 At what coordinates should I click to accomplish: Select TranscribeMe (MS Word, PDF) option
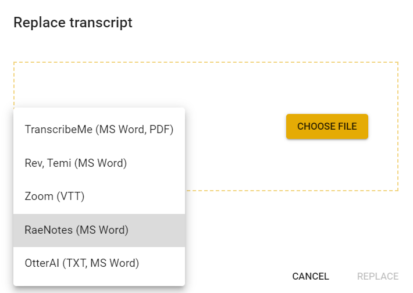[x=99, y=130]
